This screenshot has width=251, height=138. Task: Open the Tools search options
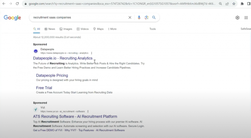(x=153, y=29)
